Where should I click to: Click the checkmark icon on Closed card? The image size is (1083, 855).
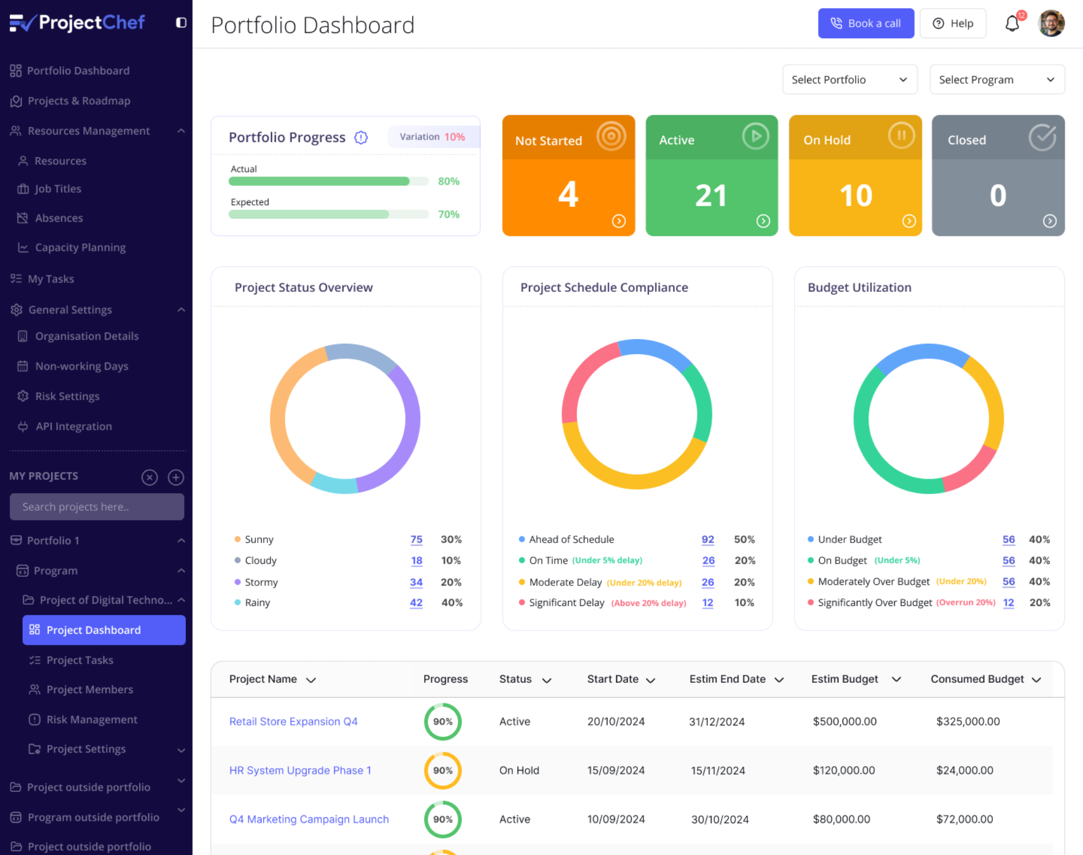pos(1043,137)
